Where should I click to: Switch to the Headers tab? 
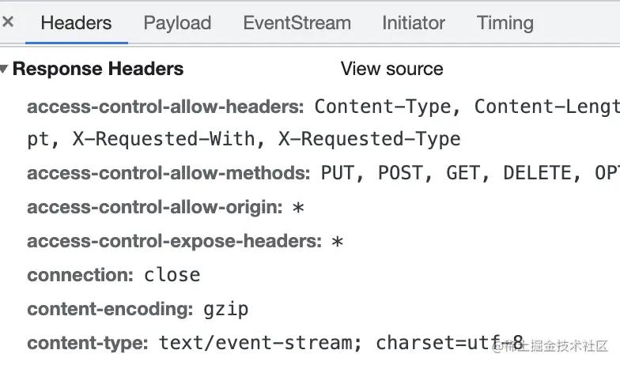(76, 23)
